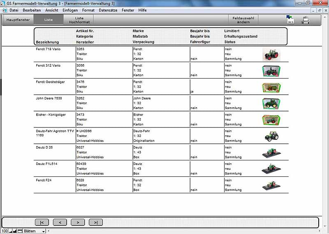Go to the previous record

pyautogui.click(x=60, y=222)
